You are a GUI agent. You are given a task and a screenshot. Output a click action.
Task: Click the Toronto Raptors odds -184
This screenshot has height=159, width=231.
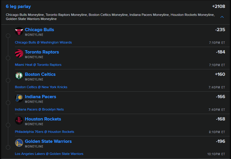click(x=220, y=52)
